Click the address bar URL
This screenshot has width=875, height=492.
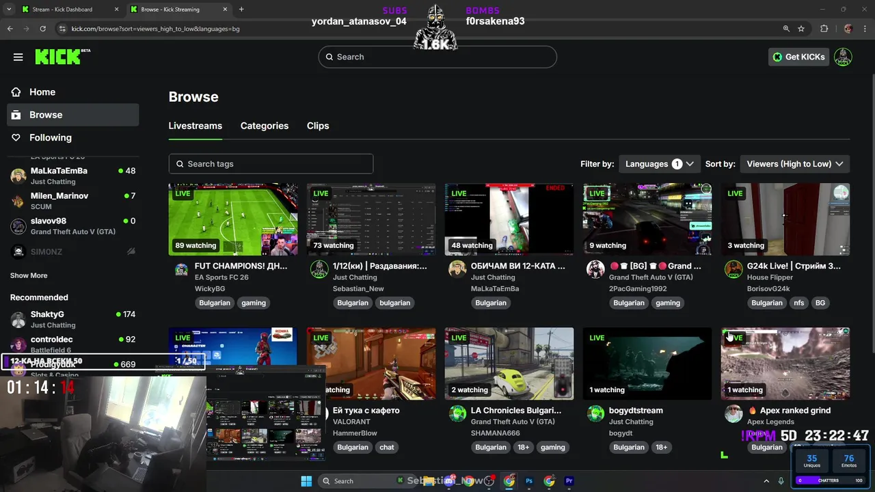tap(156, 29)
